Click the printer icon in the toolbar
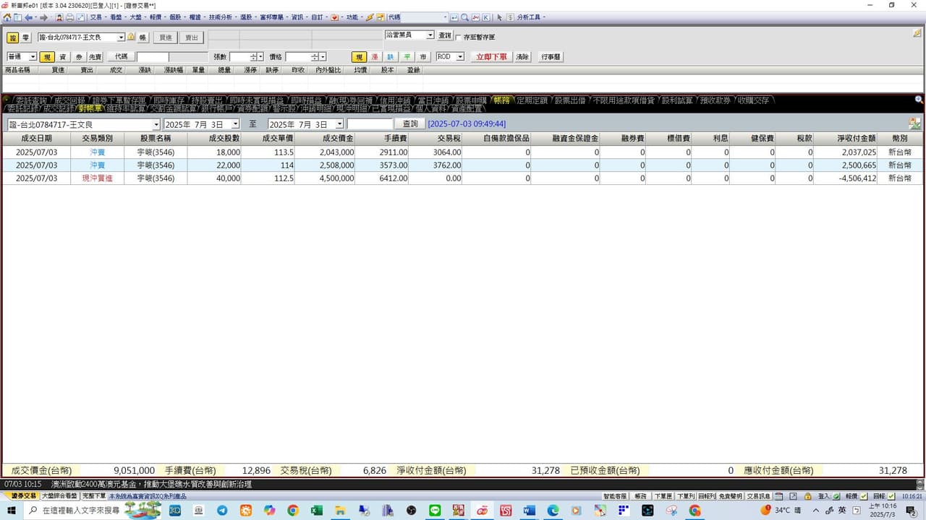 pos(69,17)
